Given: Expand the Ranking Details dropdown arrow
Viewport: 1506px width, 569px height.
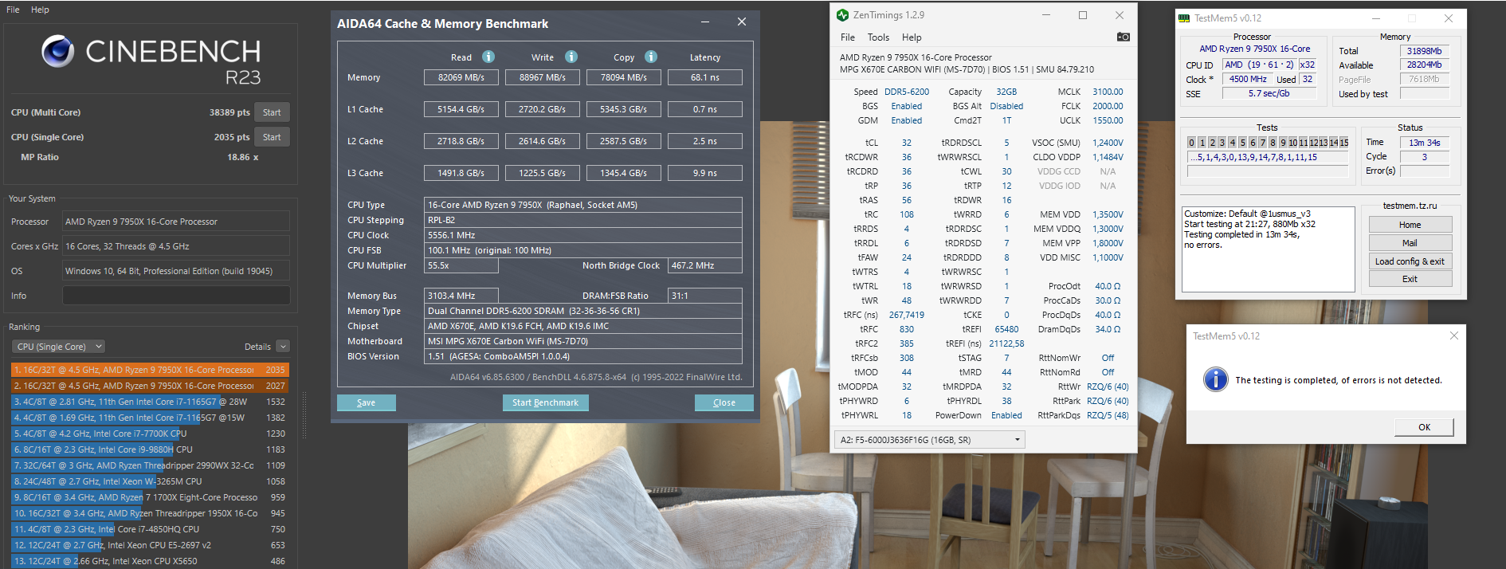Looking at the screenshot, I should pyautogui.click(x=283, y=347).
